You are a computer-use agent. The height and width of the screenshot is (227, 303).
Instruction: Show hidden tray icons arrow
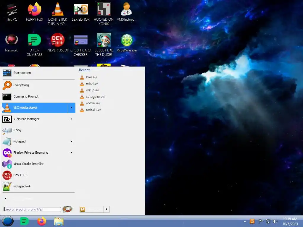click(245, 221)
